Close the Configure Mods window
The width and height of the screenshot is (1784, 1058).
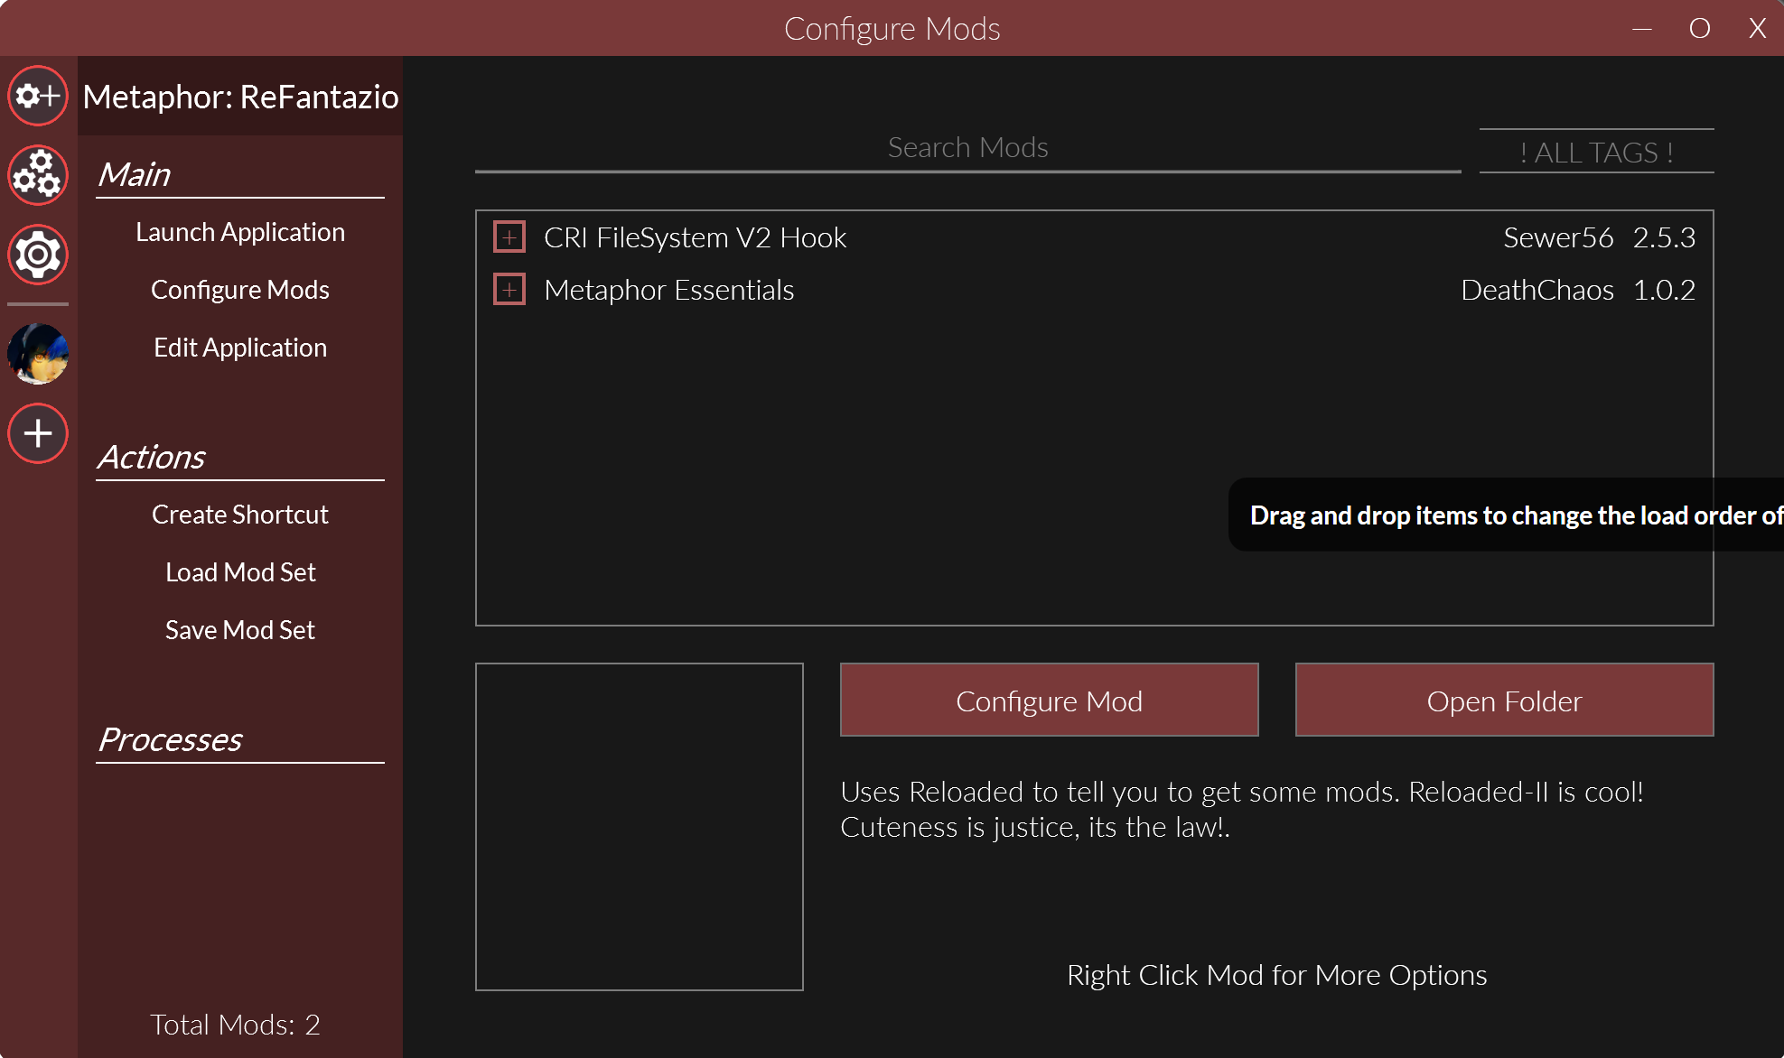pyautogui.click(x=1757, y=29)
